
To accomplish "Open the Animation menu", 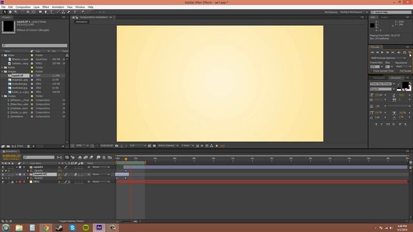I will [58, 7].
